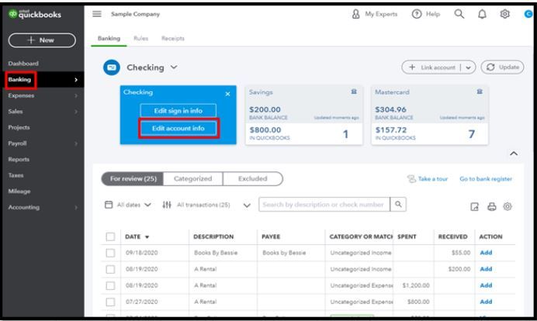
Task: Run search with the magnifier button
Action: tap(398, 204)
